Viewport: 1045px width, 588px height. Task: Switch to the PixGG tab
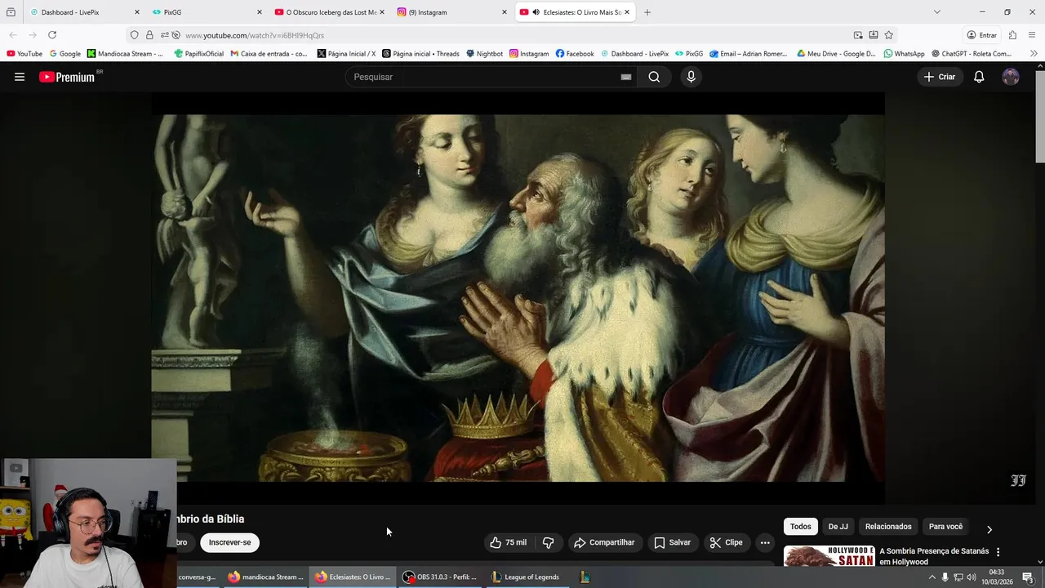[x=208, y=12]
